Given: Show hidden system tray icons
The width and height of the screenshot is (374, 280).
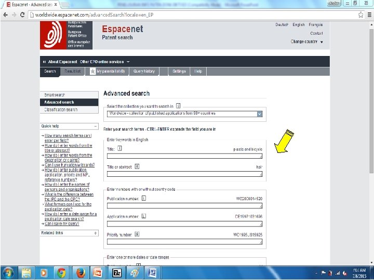Looking at the screenshot, I should [x=316, y=273].
